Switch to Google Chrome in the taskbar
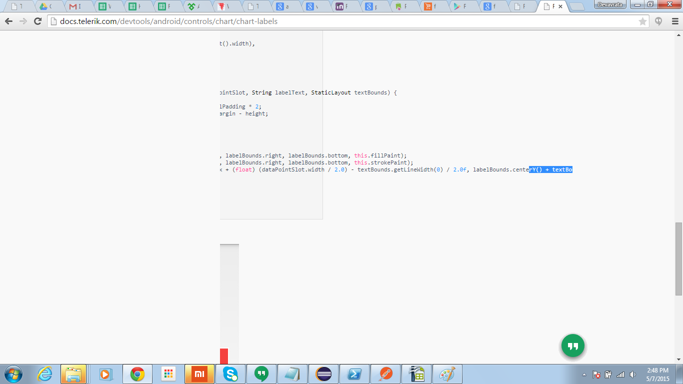Image resolution: width=683 pixels, height=384 pixels. [x=137, y=374]
